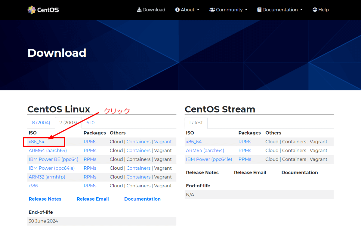This screenshot has width=361, height=227.
Task: Click the download icon in the navbar
Action: (x=139, y=9)
